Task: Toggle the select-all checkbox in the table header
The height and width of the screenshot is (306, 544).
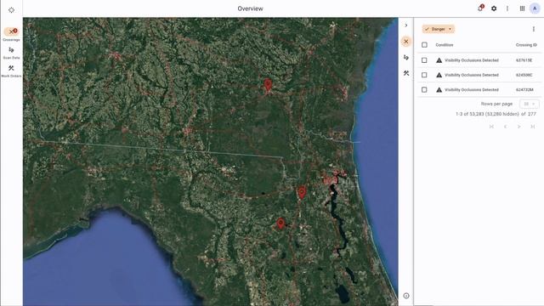Action: pyautogui.click(x=424, y=45)
